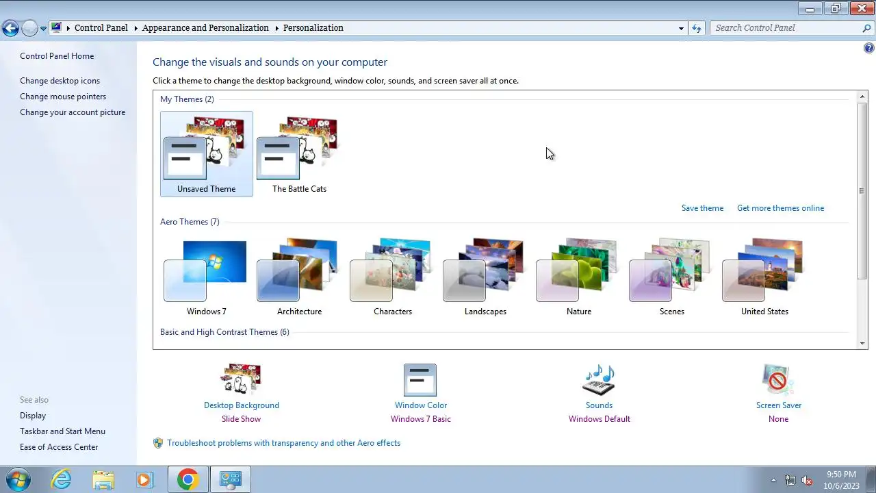Open Windows Explorer from the taskbar
876x493 pixels.
tap(103, 479)
